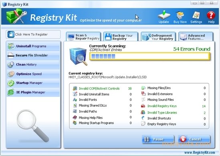Image resolution: width=220 pixels, height=156 pixels.
Task: Click the 'Missing Shared DLLs' label
Action: 93,106
